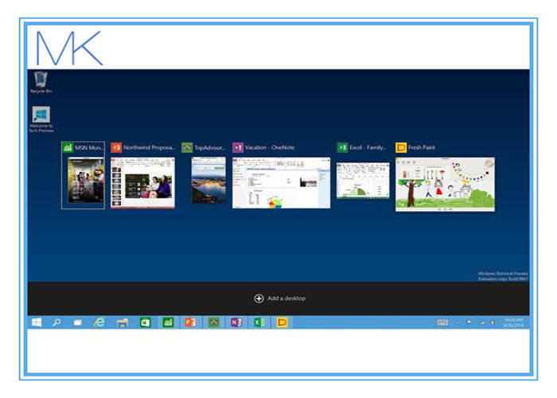Click the 'Excel - Family...' title text

click(368, 147)
